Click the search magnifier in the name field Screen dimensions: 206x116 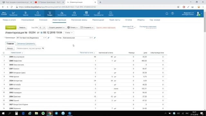tap(43, 48)
